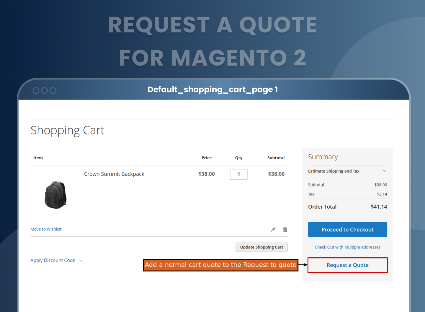Click the Qty input field showing 1
Image resolution: width=425 pixels, height=312 pixels.
point(238,174)
